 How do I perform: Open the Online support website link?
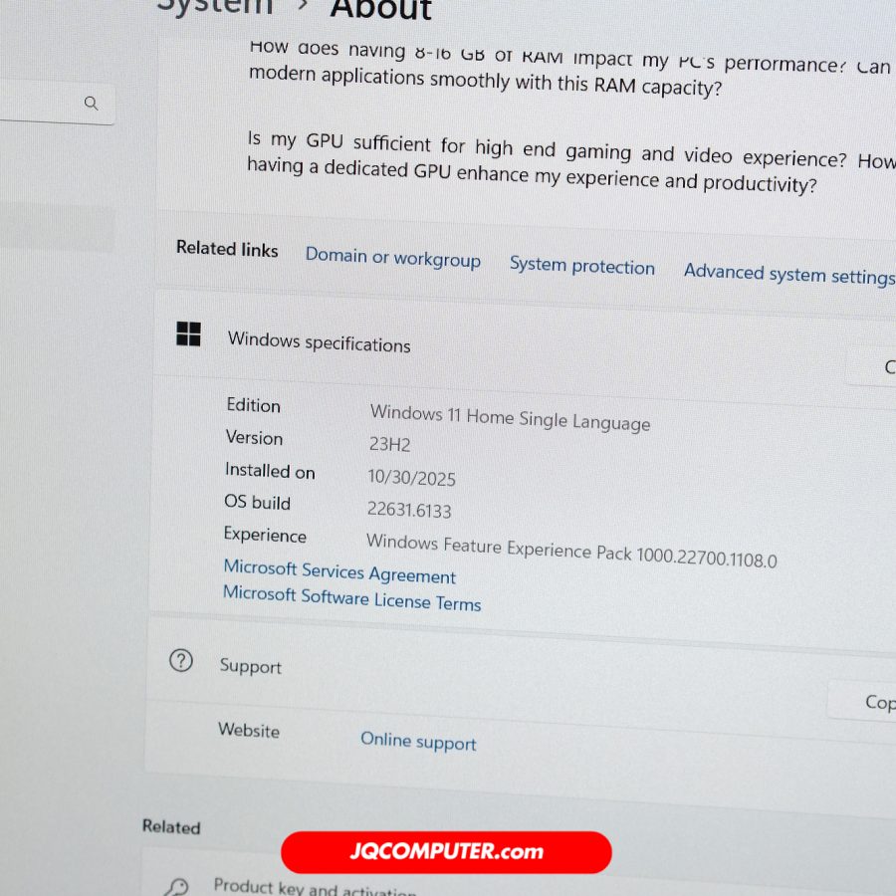click(x=418, y=742)
